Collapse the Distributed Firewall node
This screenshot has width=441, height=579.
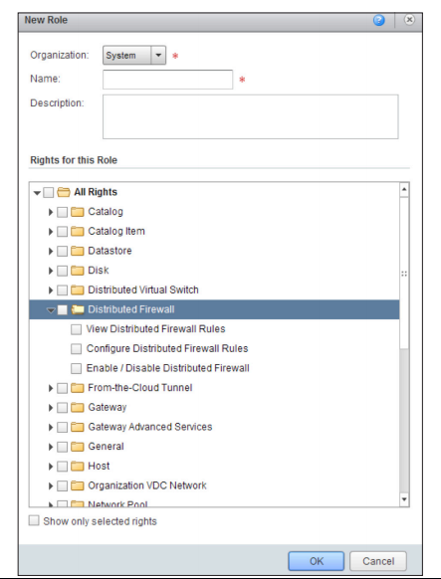coord(51,310)
